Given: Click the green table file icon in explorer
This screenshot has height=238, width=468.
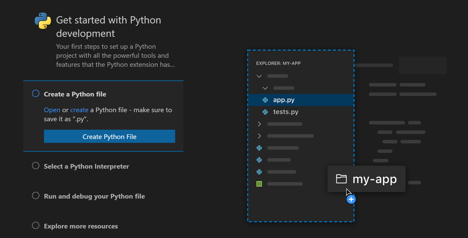Looking at the screenshot, I should tap(259, 184).
